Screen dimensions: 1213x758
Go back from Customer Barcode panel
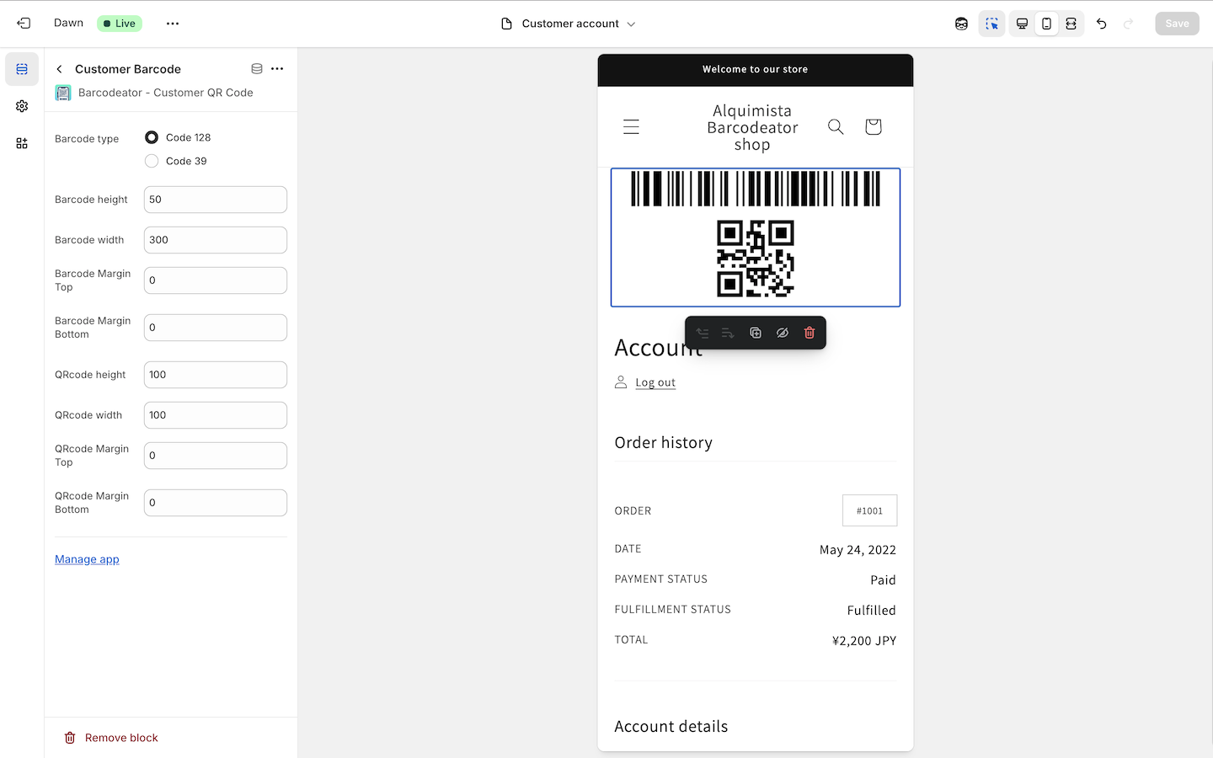pos(60,69)
